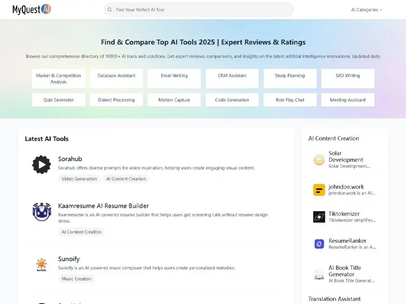
Task: Click the Video Generation tag under Sorahub
Action: click(x=79, y=179)
